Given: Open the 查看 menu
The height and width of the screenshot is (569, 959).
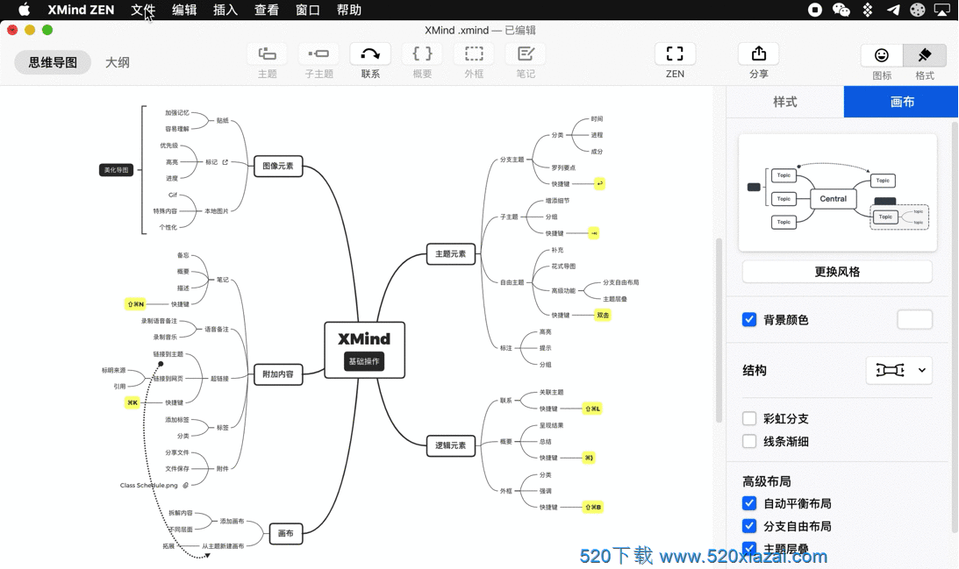Looking at the screenshot, I should (x=266, y=10).
